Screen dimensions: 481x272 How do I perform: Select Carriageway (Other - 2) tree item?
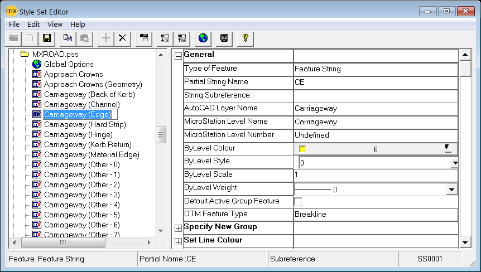(x=82, y=185)
